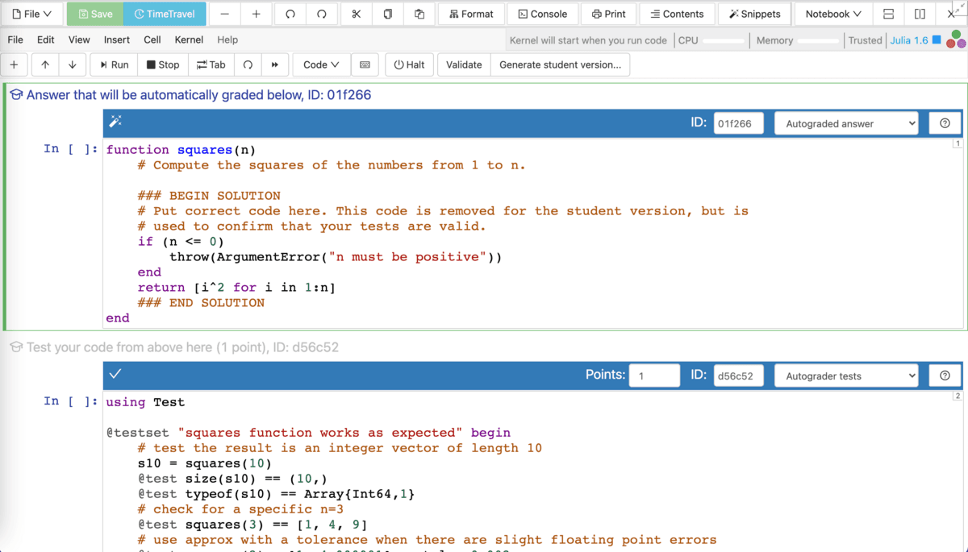Click the Generate student version button
Image resolution: width=968 pixels, height=552 pixels.
point(560,64)
